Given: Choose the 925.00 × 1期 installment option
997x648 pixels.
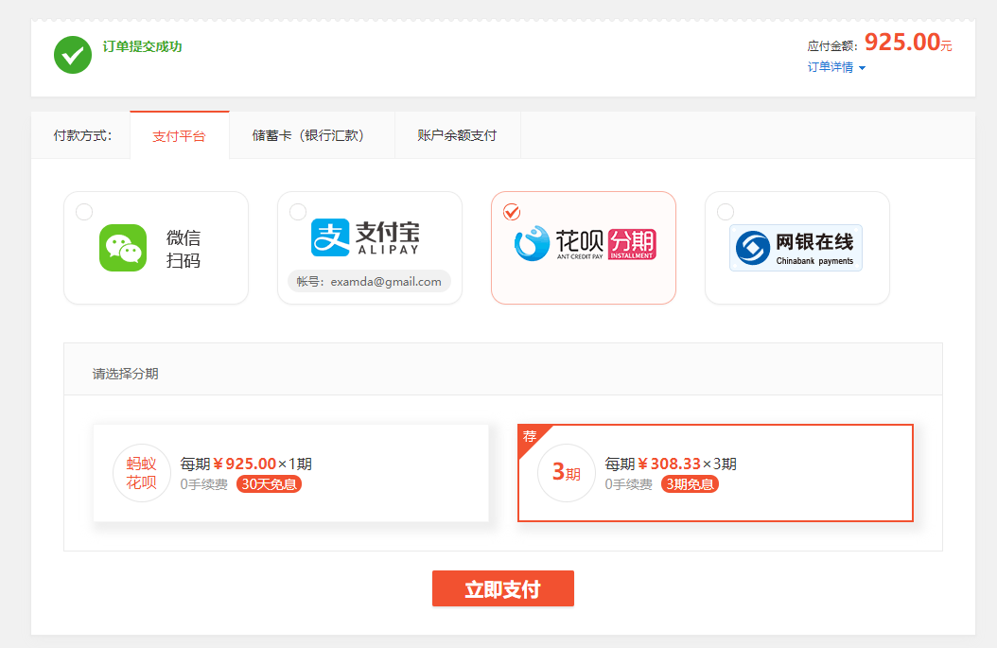Looking at the screenshot, I should (x=290, y=473).
